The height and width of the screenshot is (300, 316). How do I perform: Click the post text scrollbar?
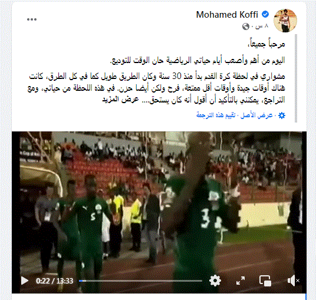296,78
